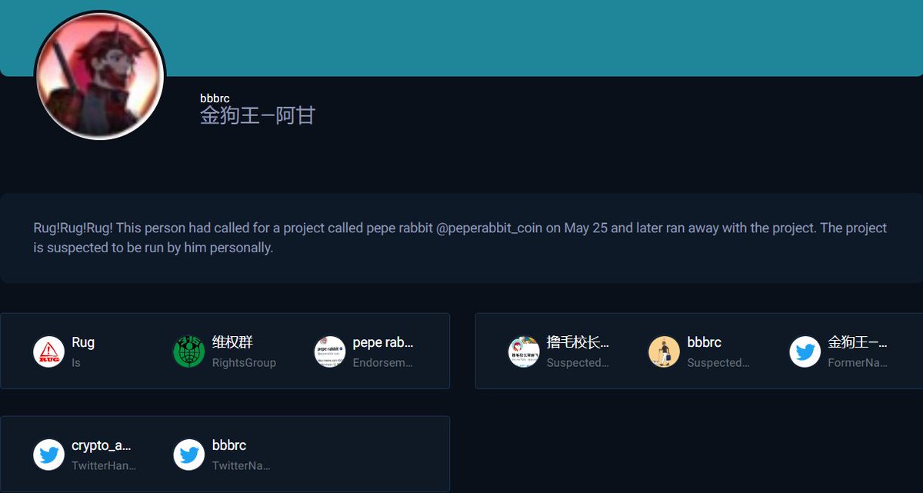Click the 'Suspected...' caption under bbbrc
This screenshot has width=923, height=493.
click(x=718, y=362)
